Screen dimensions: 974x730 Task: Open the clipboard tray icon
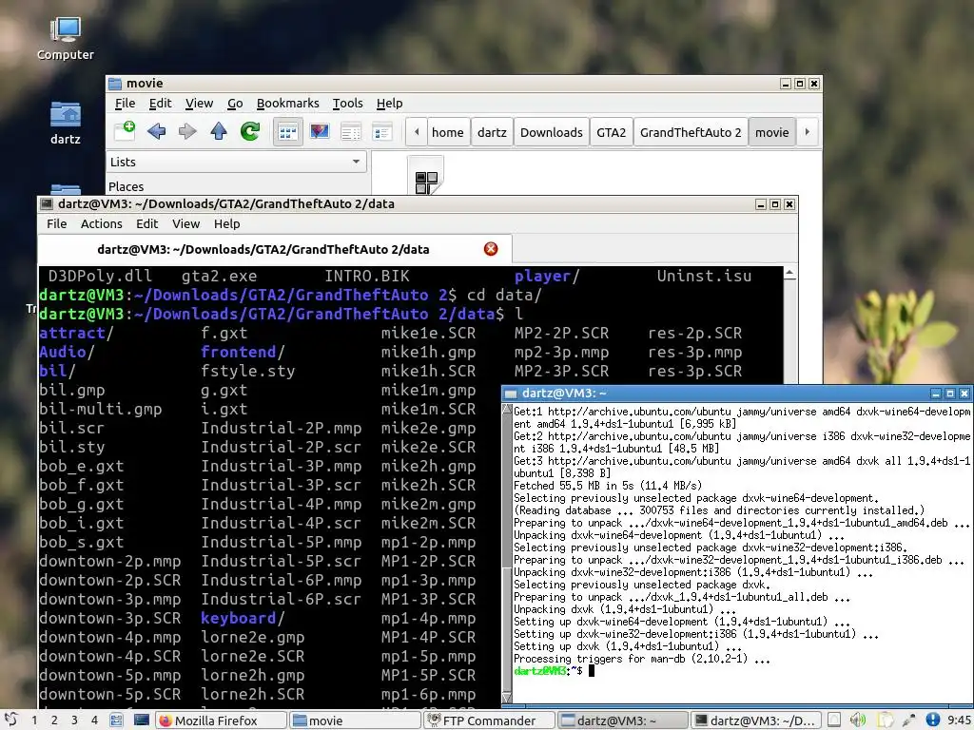885,720
